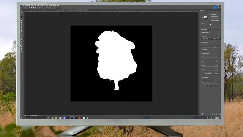This screenshot has height=137, width=243.
Task: Enable the Smart Radius checkbox
Action: click(202, 50)
